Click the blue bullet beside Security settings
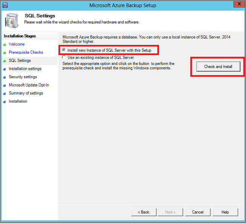 point(5,77)
